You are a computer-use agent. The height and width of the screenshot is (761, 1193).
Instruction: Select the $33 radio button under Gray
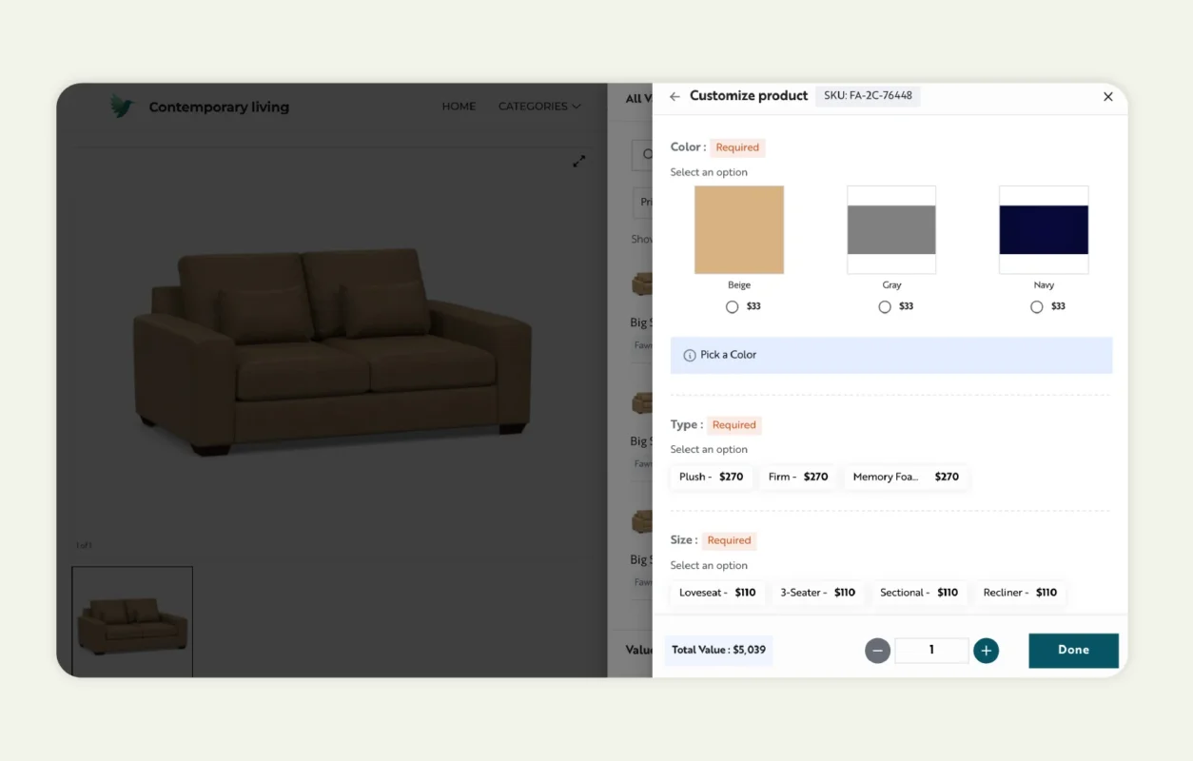pyautogui.click(x=884, y=306)
